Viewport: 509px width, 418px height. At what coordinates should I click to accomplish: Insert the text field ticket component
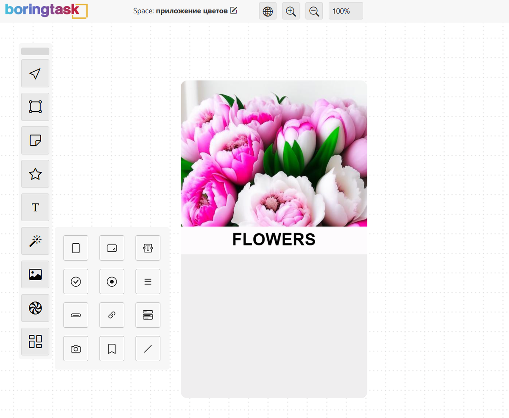pos(148,248)
